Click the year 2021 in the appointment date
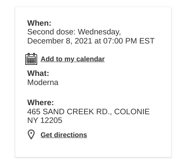This screenshot has height=168, width=190. pyautogui.click(x=83, y=41)
